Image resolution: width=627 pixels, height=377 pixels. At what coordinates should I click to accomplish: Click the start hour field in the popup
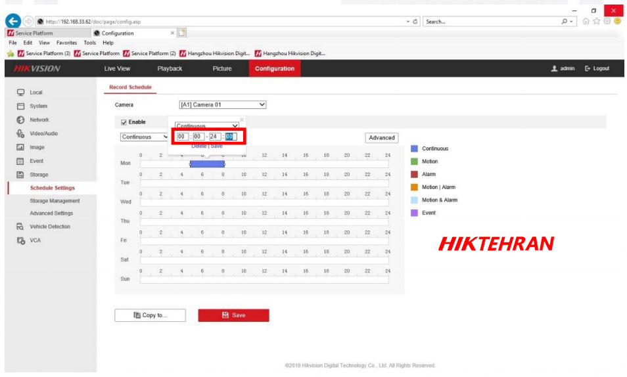(x=182, y=137)
